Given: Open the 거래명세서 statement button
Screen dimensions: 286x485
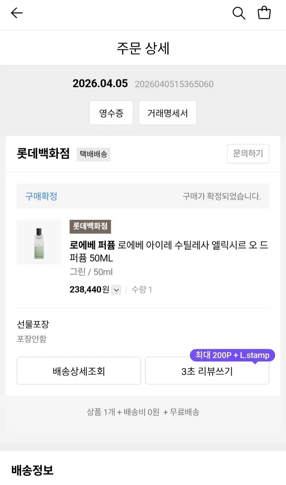Looking at the screenshot, I should click(x=168, y=113).
